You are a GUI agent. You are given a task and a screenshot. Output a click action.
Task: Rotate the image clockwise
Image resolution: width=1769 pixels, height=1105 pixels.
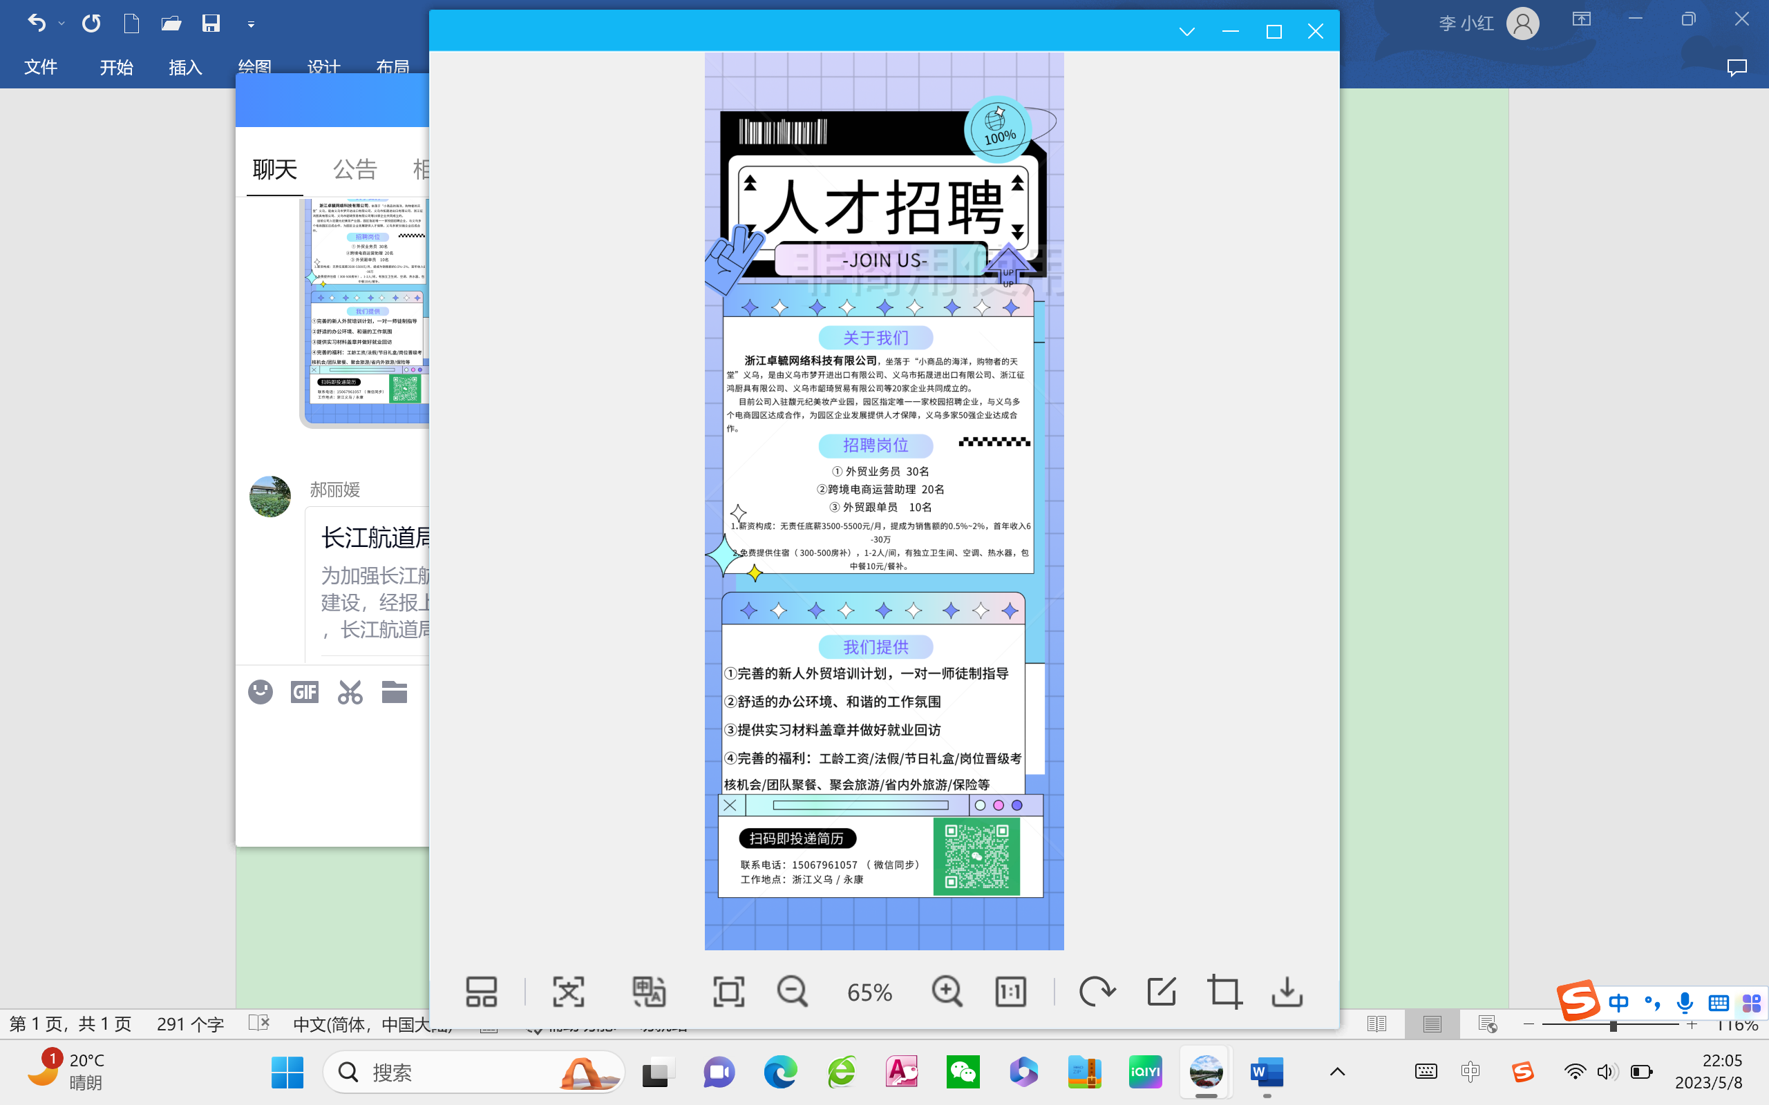1097,992
